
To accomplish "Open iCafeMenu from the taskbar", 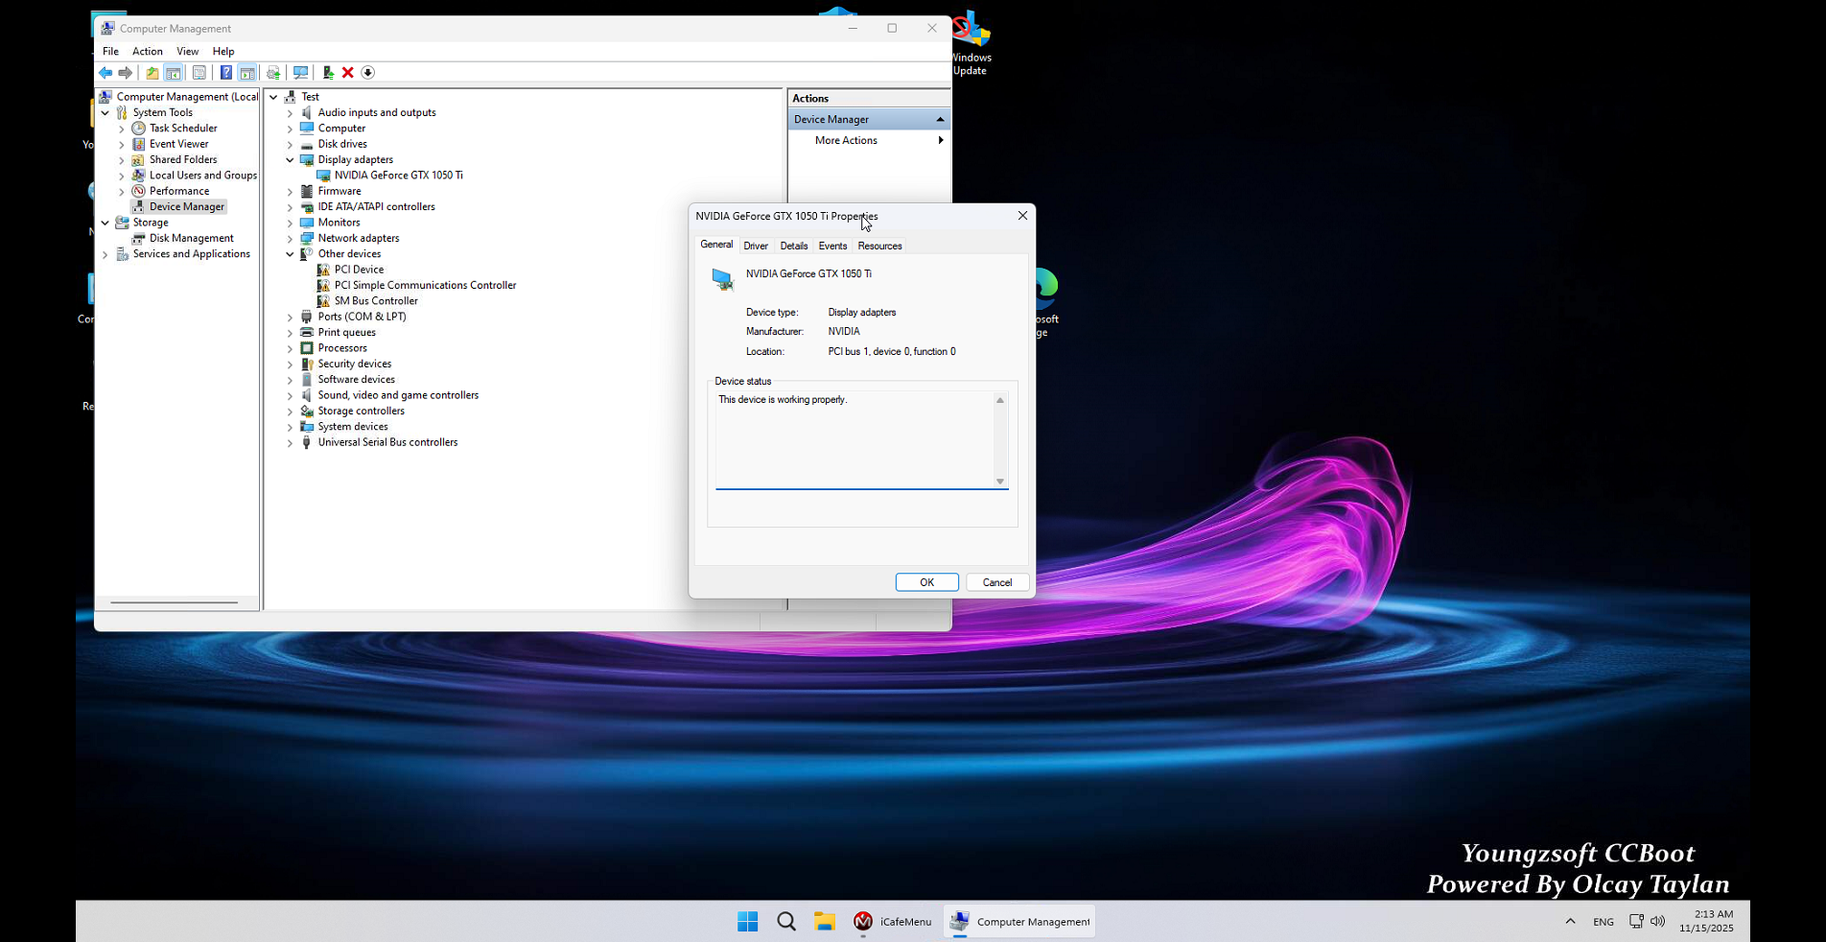I will [x=892, y=922].
